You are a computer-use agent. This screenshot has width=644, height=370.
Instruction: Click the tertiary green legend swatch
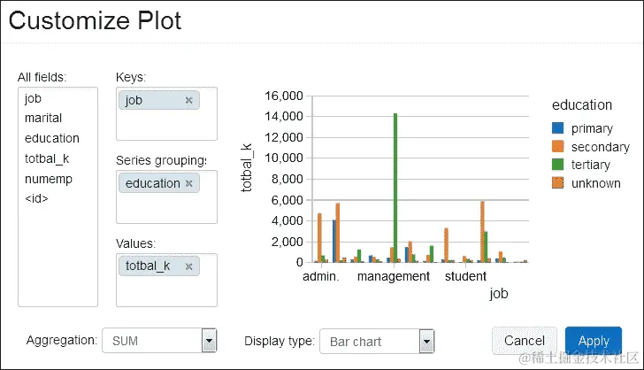pos(557,165)
